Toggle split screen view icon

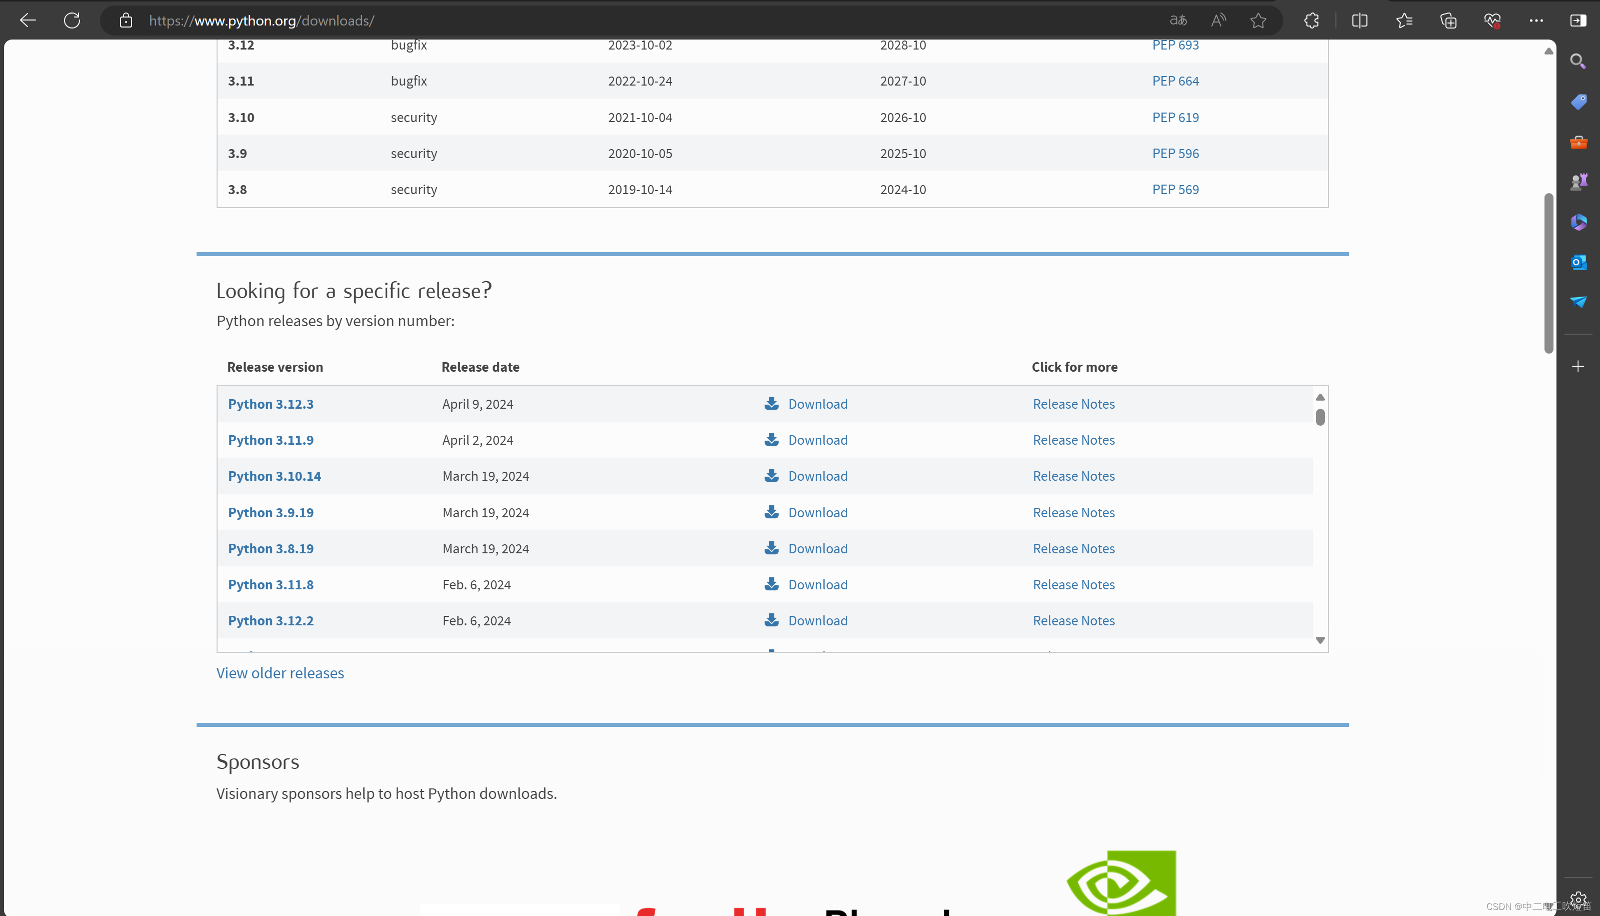click(x=1359, y=20)
